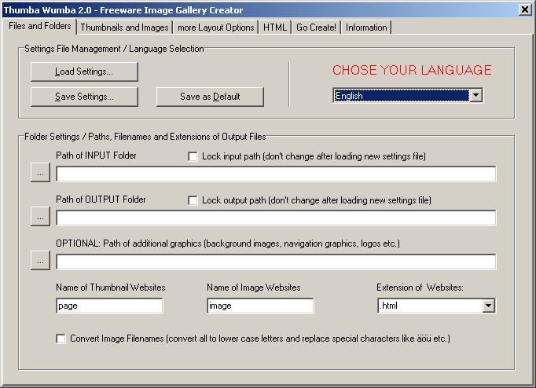Enable the Lock input path checkbox

tap(193, 156)
